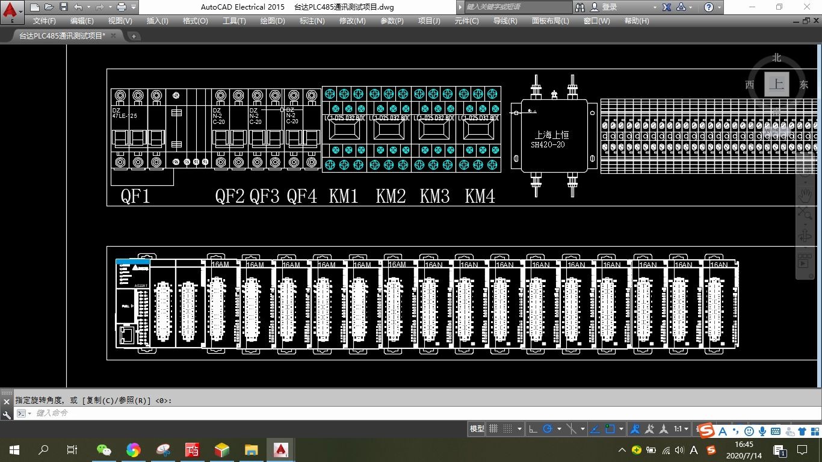Image resolution: width=822 pixels, height=462 pixels.
Task: Toggle annotation visibility status icon
Action: point(634,429)
